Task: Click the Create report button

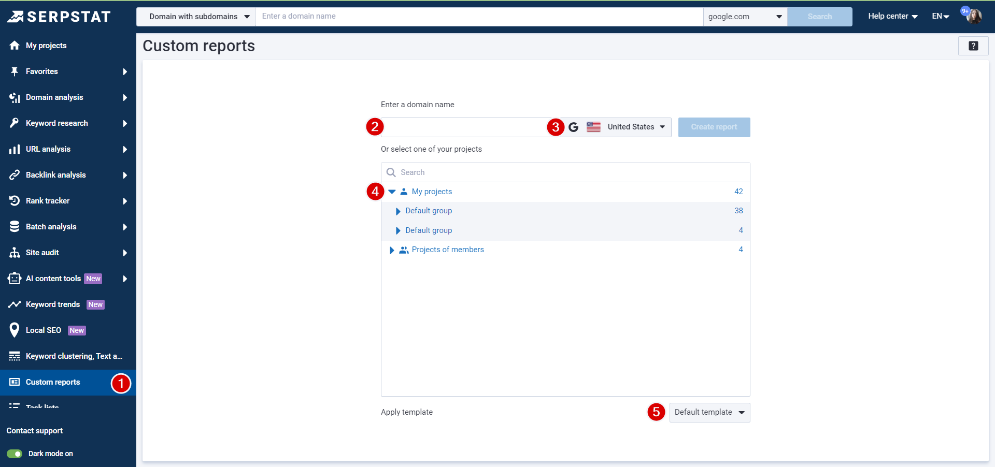Action: click(714, 127)
